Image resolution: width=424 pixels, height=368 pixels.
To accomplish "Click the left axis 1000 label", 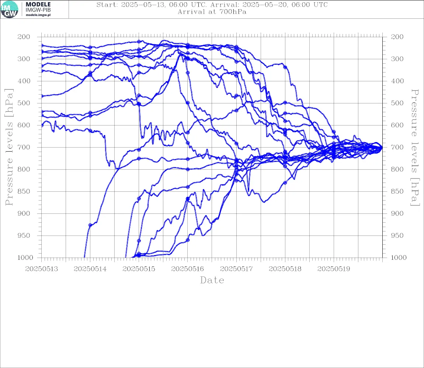I will (x=25, y=258).
